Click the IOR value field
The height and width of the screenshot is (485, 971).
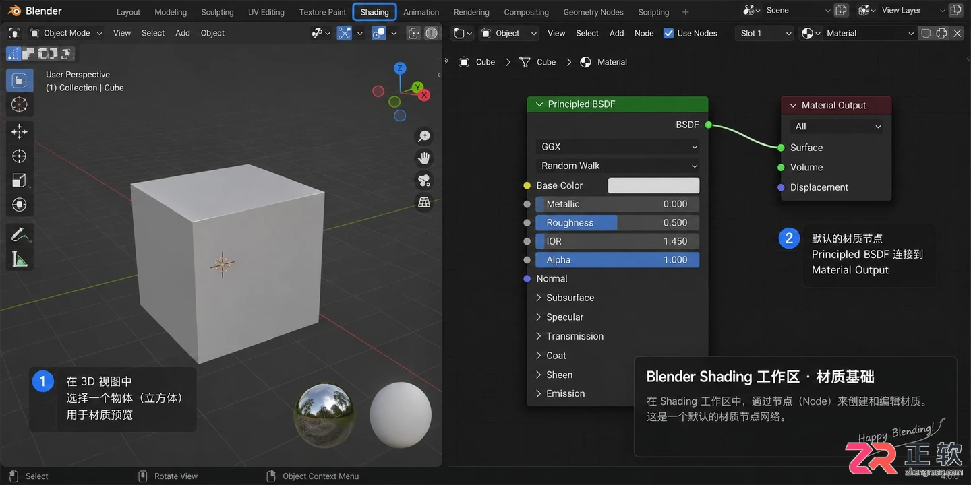(618, 241)
